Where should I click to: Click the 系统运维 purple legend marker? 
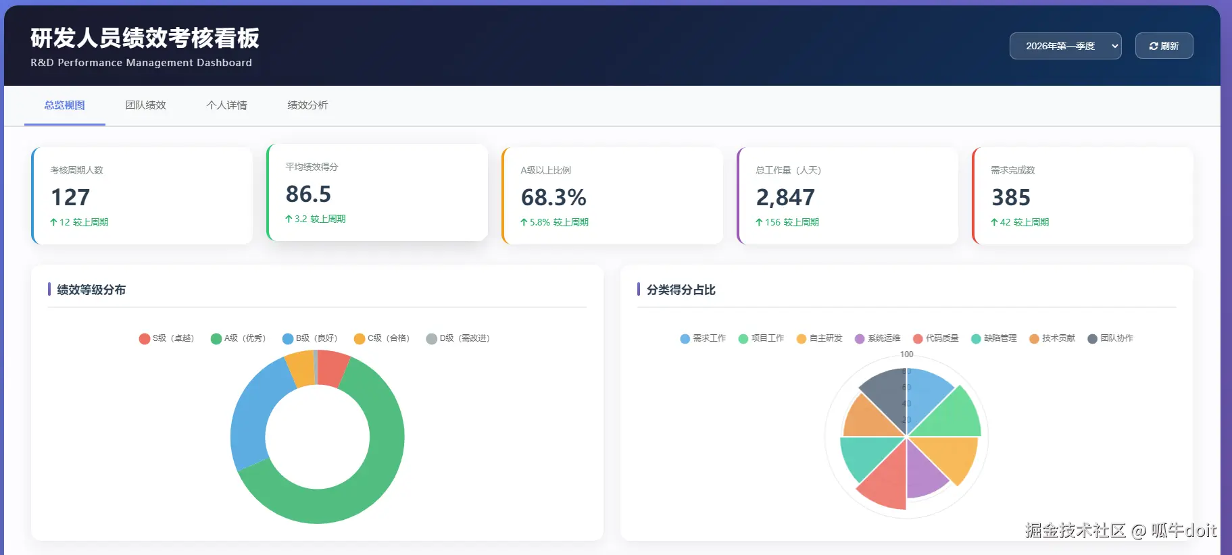(860, 338)
